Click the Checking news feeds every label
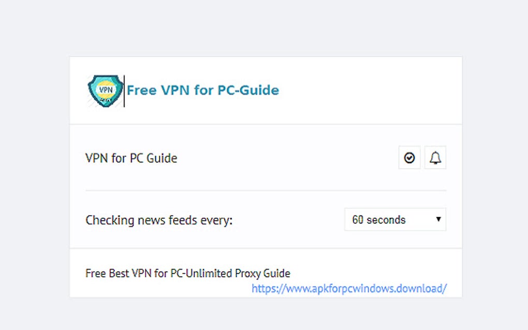This screenshot has width=528, height=330. (159, 220)
